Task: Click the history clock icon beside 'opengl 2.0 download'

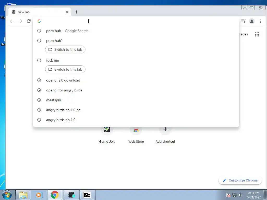Action: (39, 80)
